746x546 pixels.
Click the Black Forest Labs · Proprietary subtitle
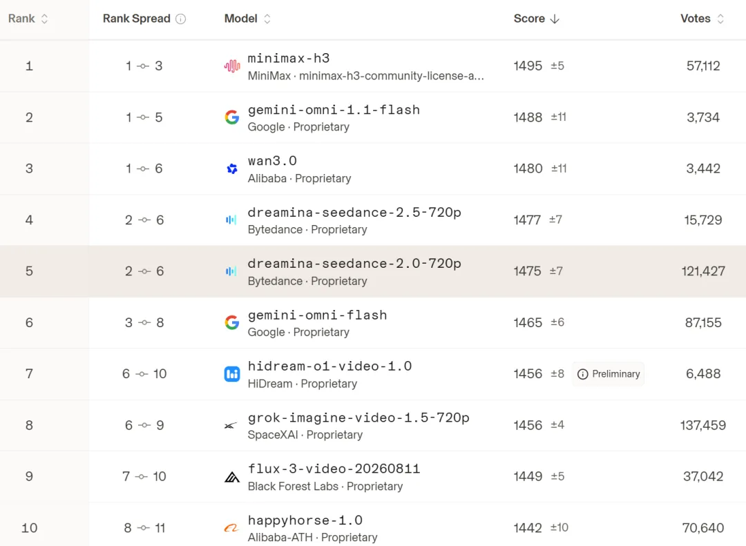click(x=325, y=487)
